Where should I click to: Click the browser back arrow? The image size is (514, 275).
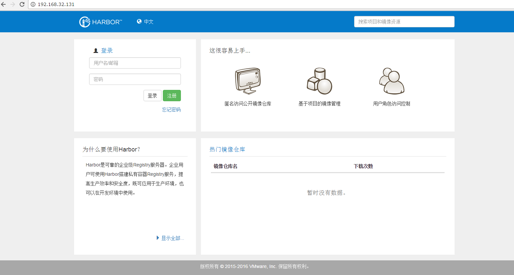click(x=4, y=4)
